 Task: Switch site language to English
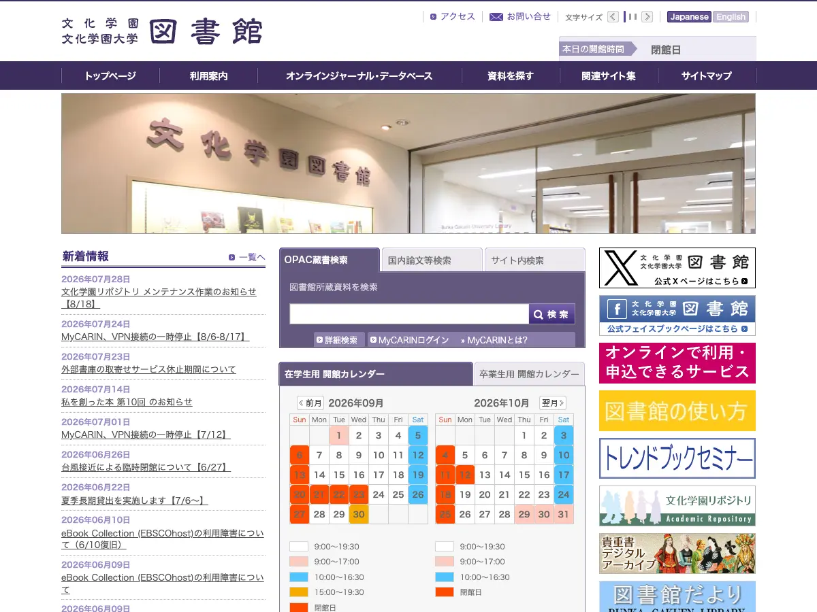tap(731, 17)
